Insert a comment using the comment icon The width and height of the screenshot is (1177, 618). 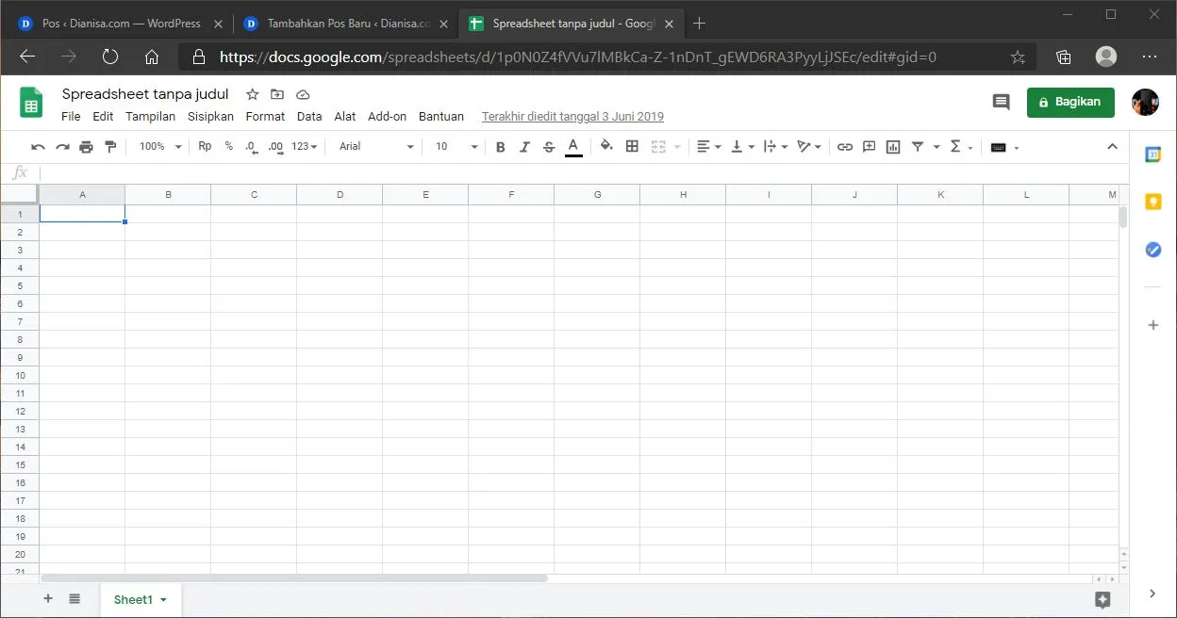[869, 146]
